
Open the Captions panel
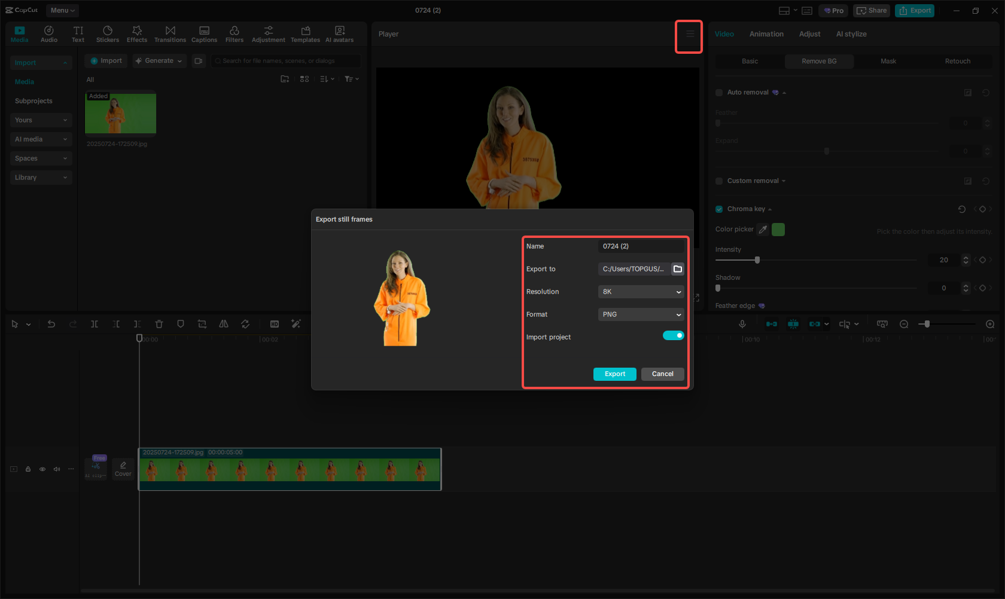click(x=204, y=33)
